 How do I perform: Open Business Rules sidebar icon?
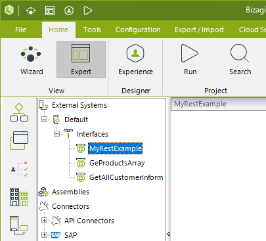click(19, 169)
